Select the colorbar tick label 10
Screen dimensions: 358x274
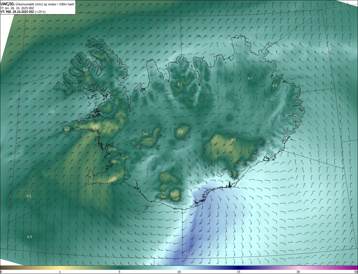(179, 272)
